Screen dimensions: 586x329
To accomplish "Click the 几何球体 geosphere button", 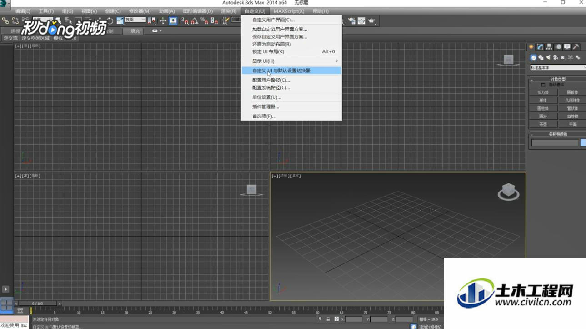I will (572, 100).
